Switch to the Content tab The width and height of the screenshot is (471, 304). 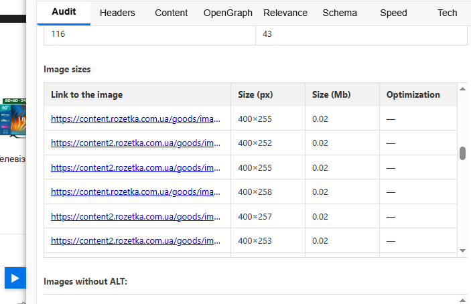coord(172,13)
